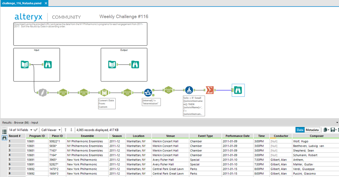
Task: Click the '[interval] != Intermission' annotation
Action: click(151, 102)
